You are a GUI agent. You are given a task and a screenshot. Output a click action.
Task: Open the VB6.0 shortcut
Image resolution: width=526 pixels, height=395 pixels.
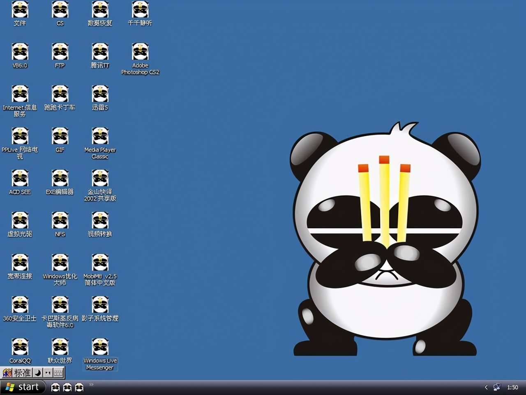pyautogui.click(x=20, y=53)
